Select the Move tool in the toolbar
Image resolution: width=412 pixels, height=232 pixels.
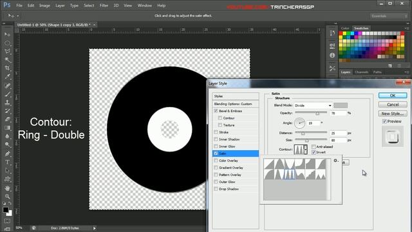(7, 34)
